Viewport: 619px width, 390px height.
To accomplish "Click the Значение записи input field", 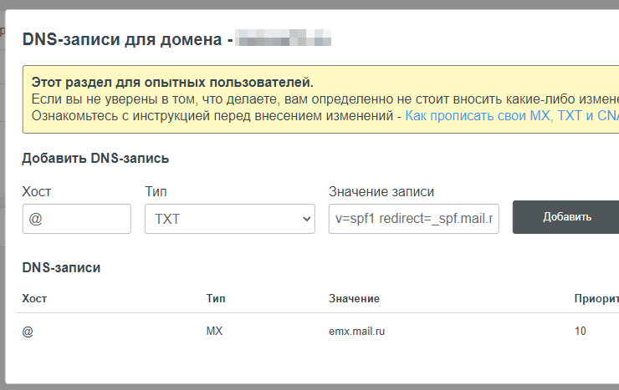I will tap(413, 219).
